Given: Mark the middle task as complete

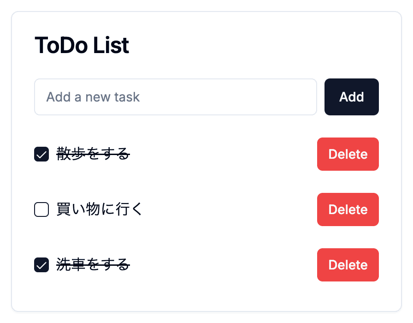Looking at the screenshot, I should pyautogui.click(x=41, y=209).
